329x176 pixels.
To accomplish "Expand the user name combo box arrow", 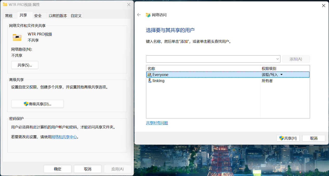I will [x=278, y=59].
